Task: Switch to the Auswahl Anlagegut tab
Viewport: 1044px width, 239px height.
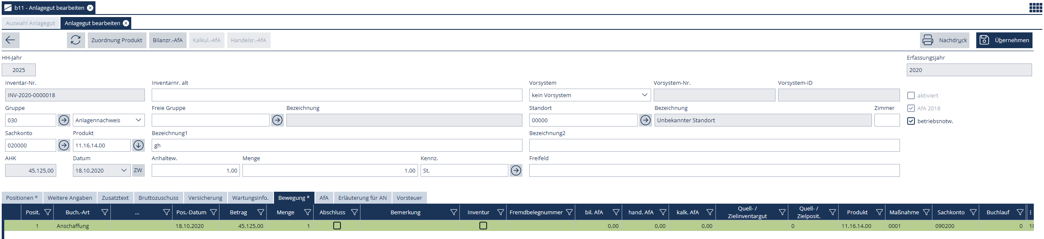Action: [31, 23]
